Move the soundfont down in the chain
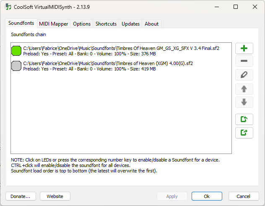Viewport: 265px width, 206px height. (x=244, y=102)
